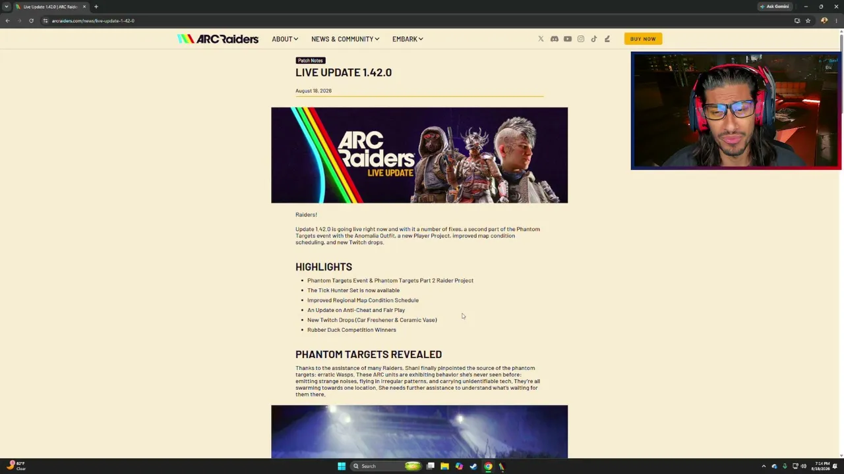Open the taskbar volume control
Image resolution: width=844 pixels, height=474 pixels.
pos(804,466)
